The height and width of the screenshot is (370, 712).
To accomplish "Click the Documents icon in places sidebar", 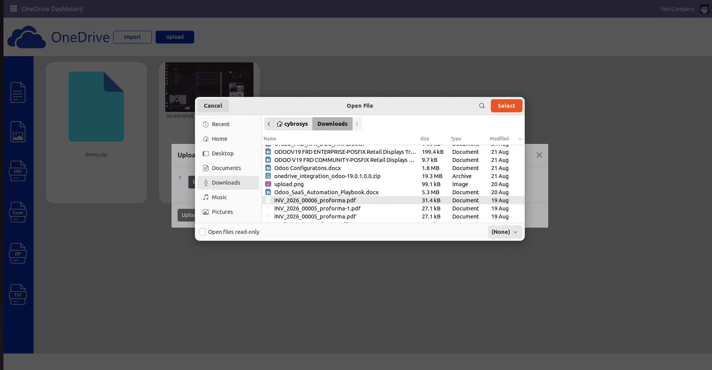I will [x=206, y=168].
